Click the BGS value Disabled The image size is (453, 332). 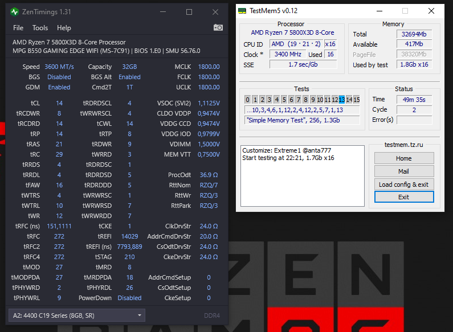pos(59,77)
